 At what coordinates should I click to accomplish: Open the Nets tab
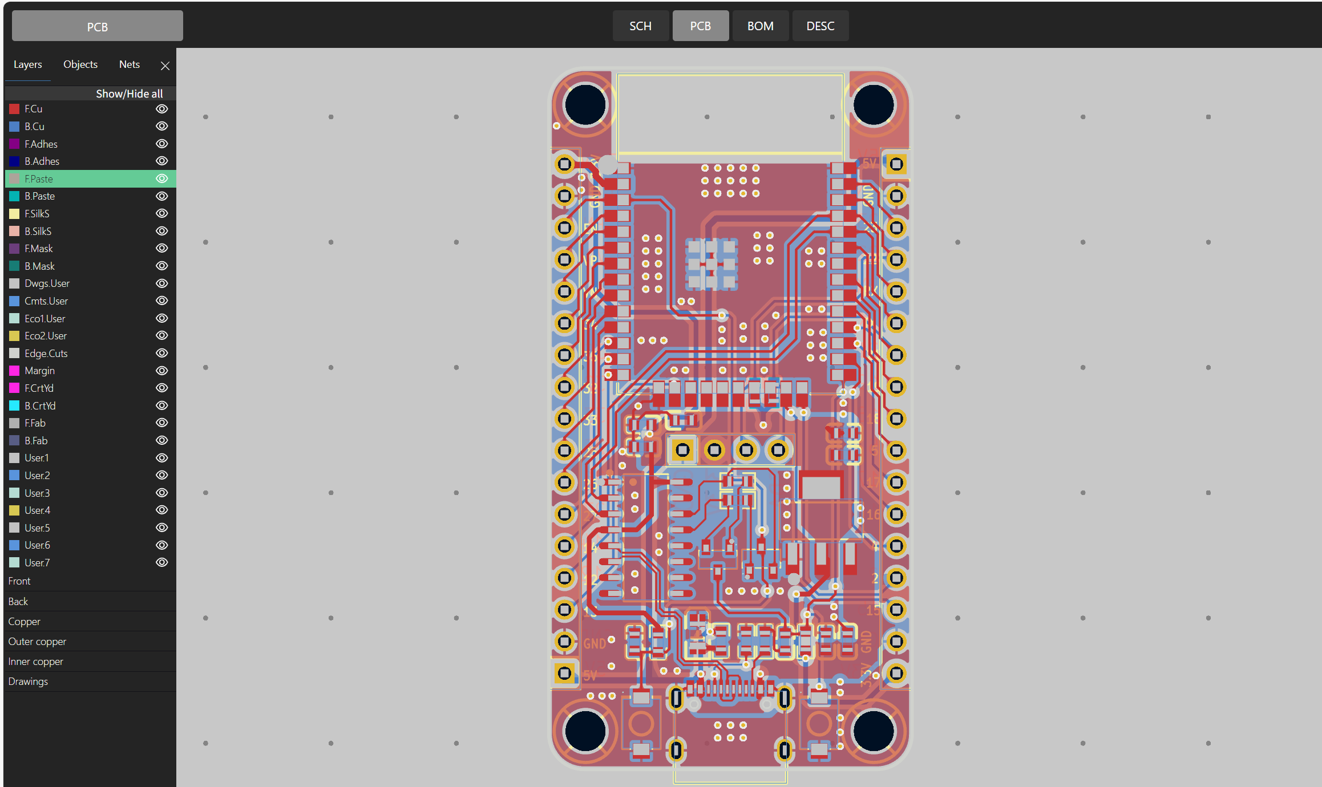[x=130, y=64]
